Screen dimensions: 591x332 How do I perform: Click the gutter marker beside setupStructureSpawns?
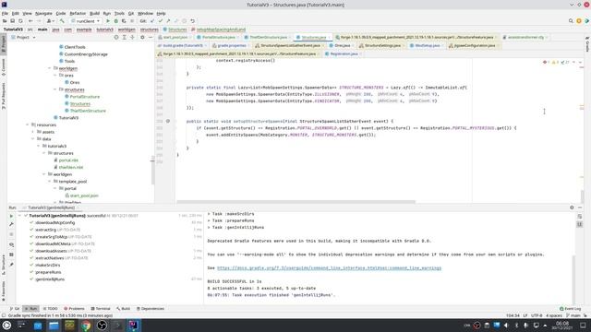pyautogui.click(x=168, y=121)
